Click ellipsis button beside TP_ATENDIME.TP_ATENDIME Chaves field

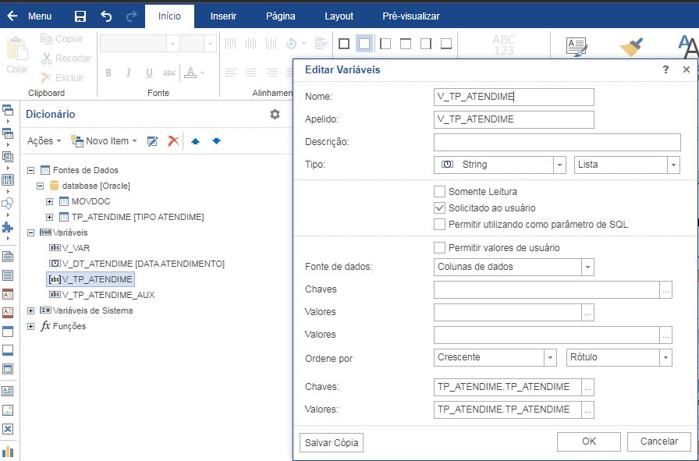coord(587,388)
